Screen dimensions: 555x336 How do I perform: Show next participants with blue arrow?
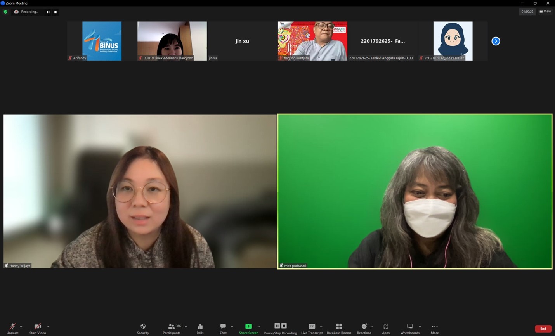pyautogui.click(x=496, y=41)
